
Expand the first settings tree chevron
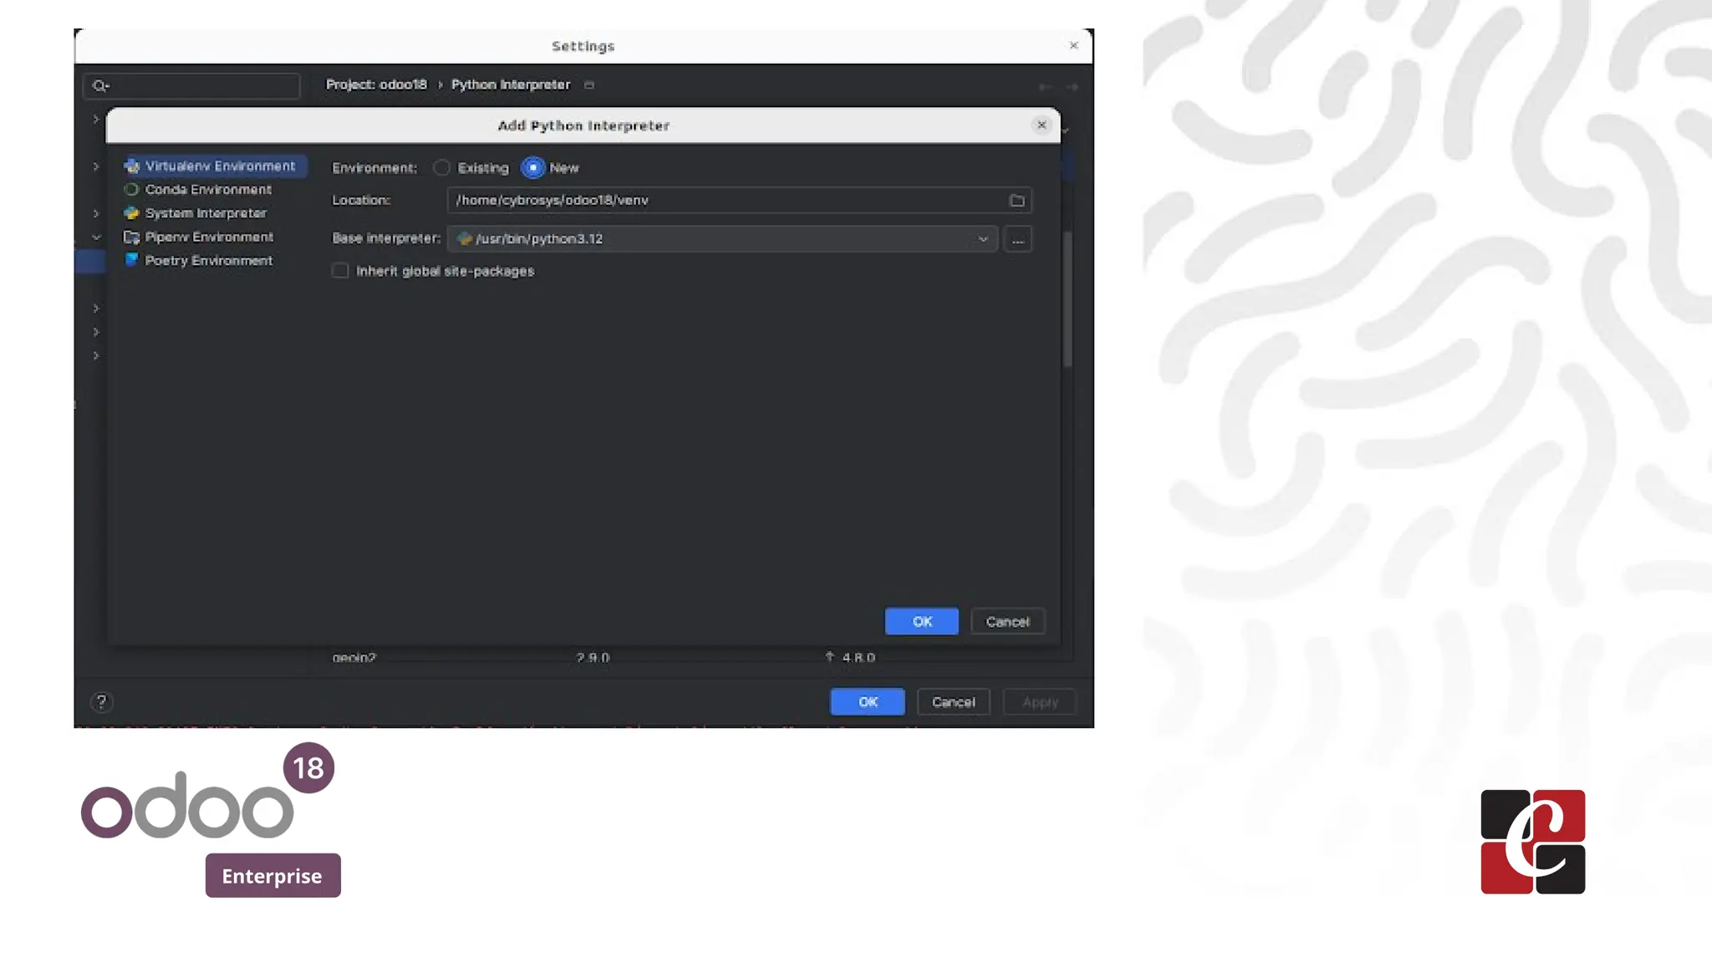tap(96, 120)
